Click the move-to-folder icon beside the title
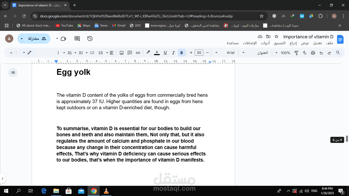The width and height of the screenshot is (349, 196). pos(268,36)
